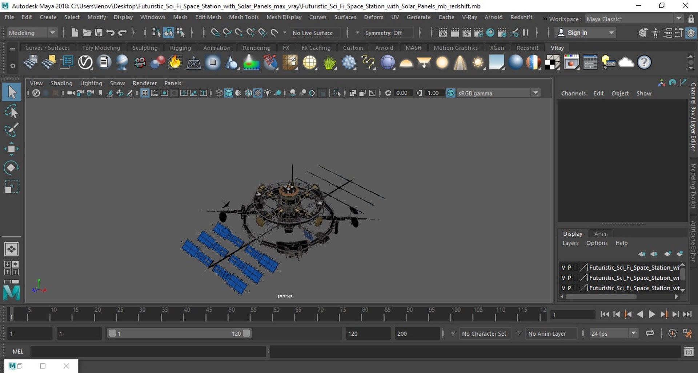
Task: Choose the Paint Selection tool
Action: pos(12,130)
